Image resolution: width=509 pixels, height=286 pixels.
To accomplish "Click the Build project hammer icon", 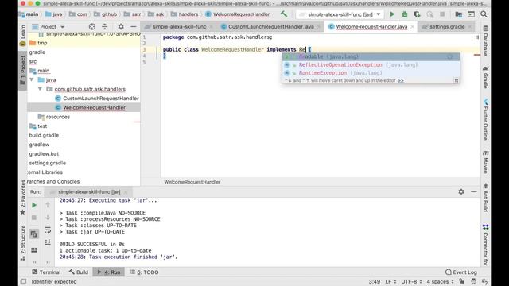I will 284,14.
